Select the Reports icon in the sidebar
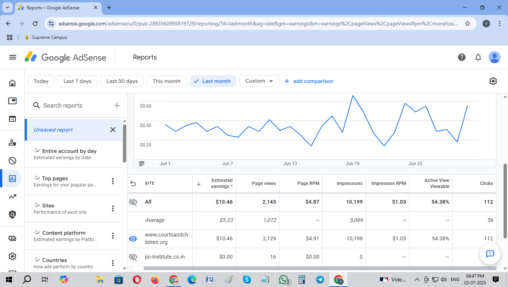508x287 pixels. pos(12,179)
